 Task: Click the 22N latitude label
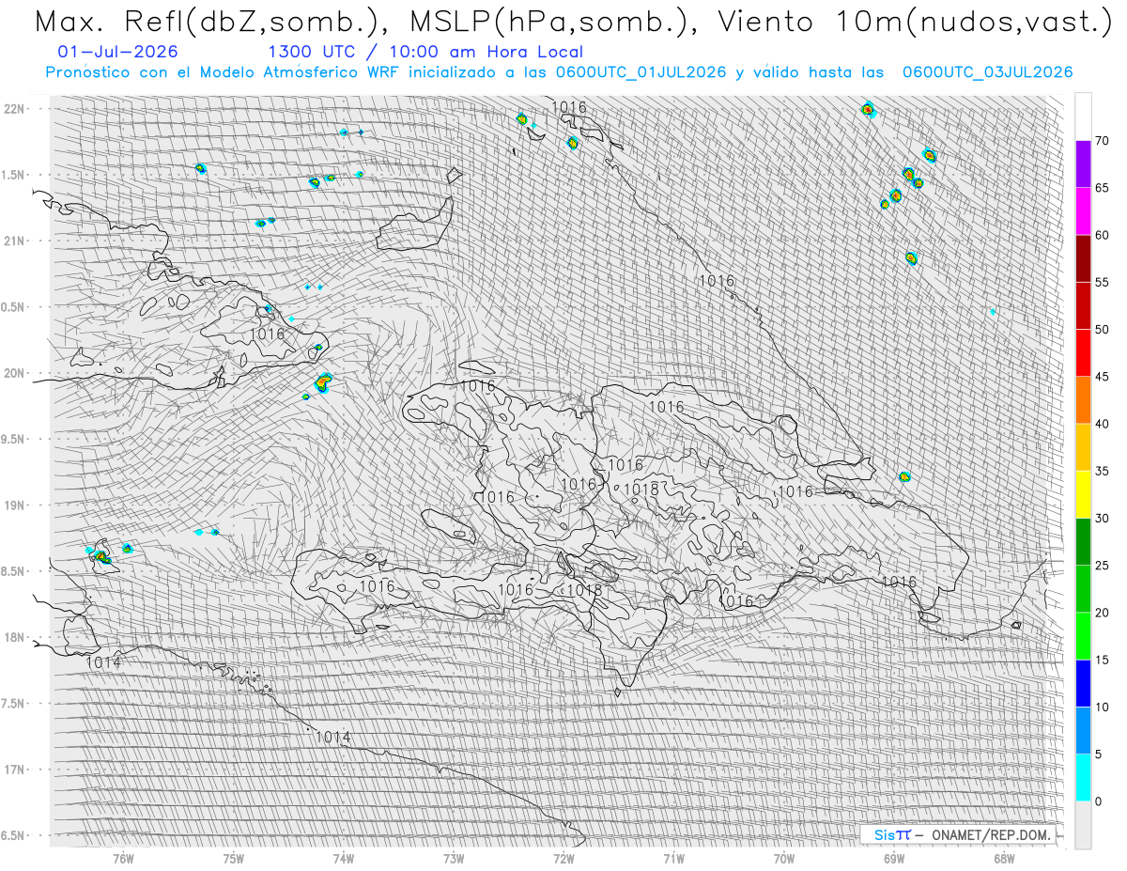[15, 109]
